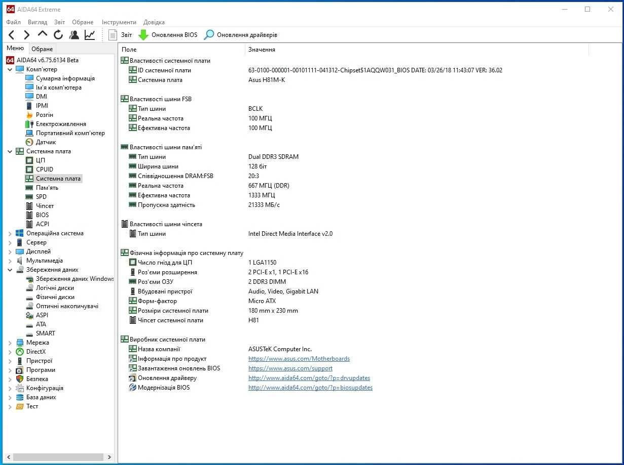Click Оновлення BIOS toolbar button
This screenshot has width=624, height=465.
tap(168, 35)
